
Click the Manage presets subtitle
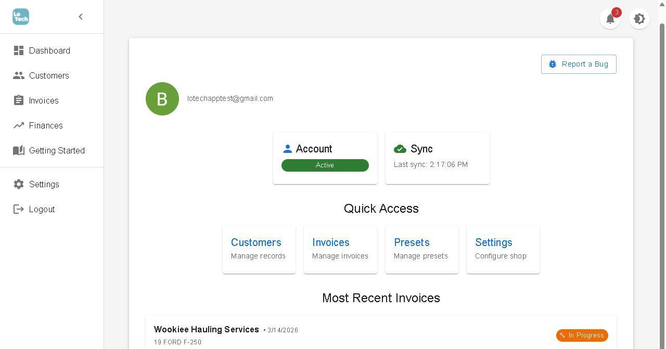pos(421,256)
